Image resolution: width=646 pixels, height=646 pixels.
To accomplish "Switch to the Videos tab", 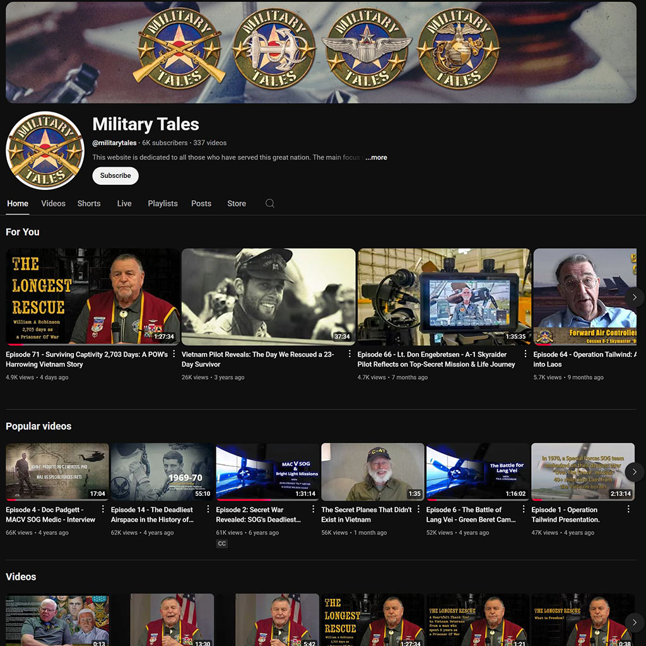I will pyautogui.click(x=53, y=204).
